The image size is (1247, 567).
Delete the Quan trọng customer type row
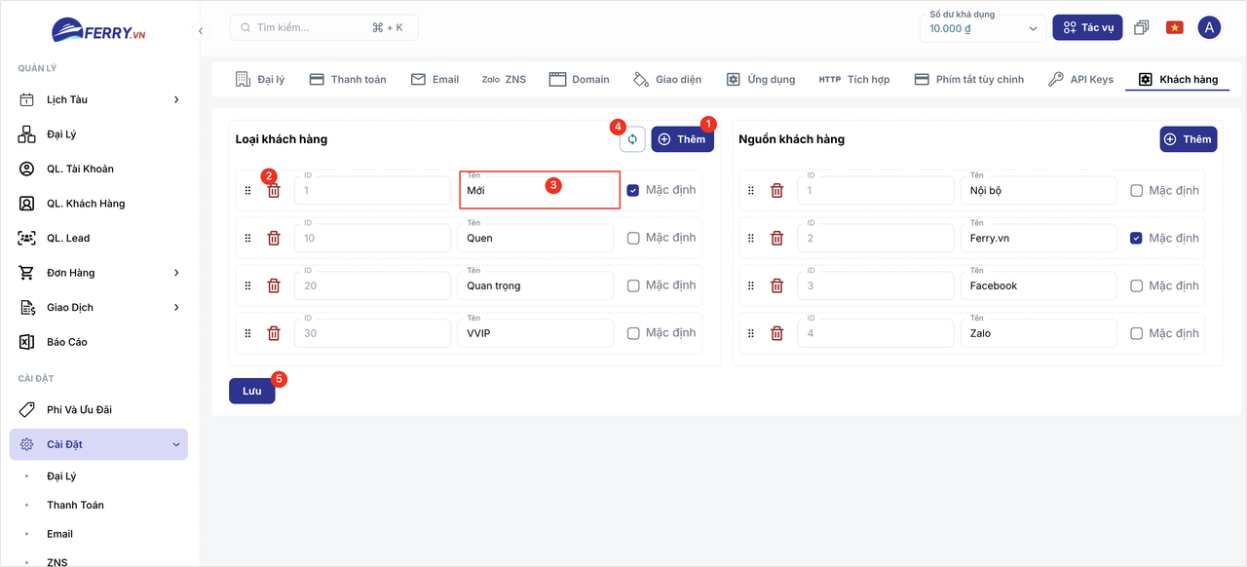[x=274, y=285]
